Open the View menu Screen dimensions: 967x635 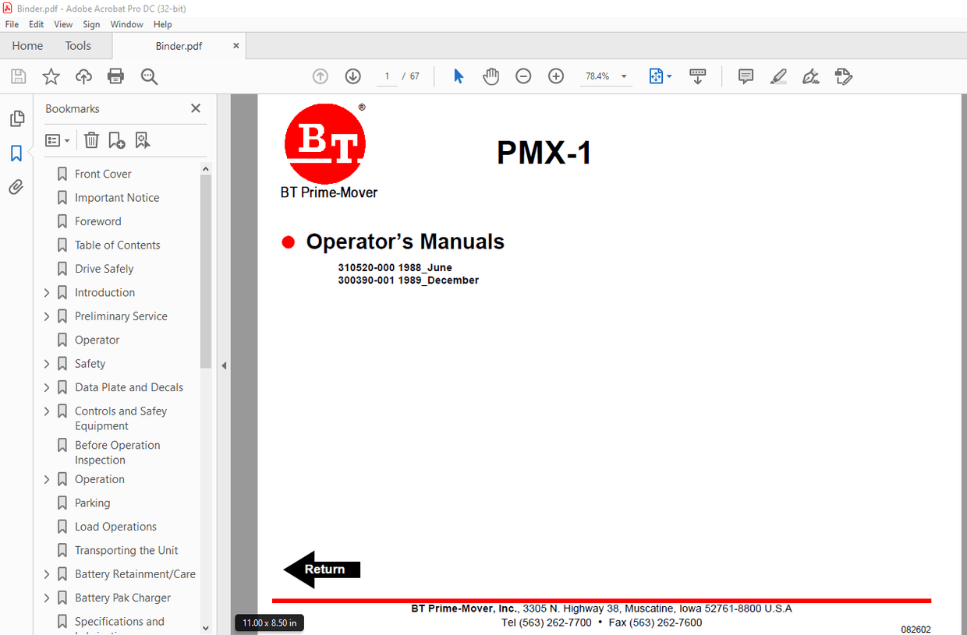coord(62,24)
